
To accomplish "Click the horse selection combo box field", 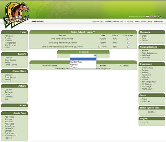I will point(83,56).
